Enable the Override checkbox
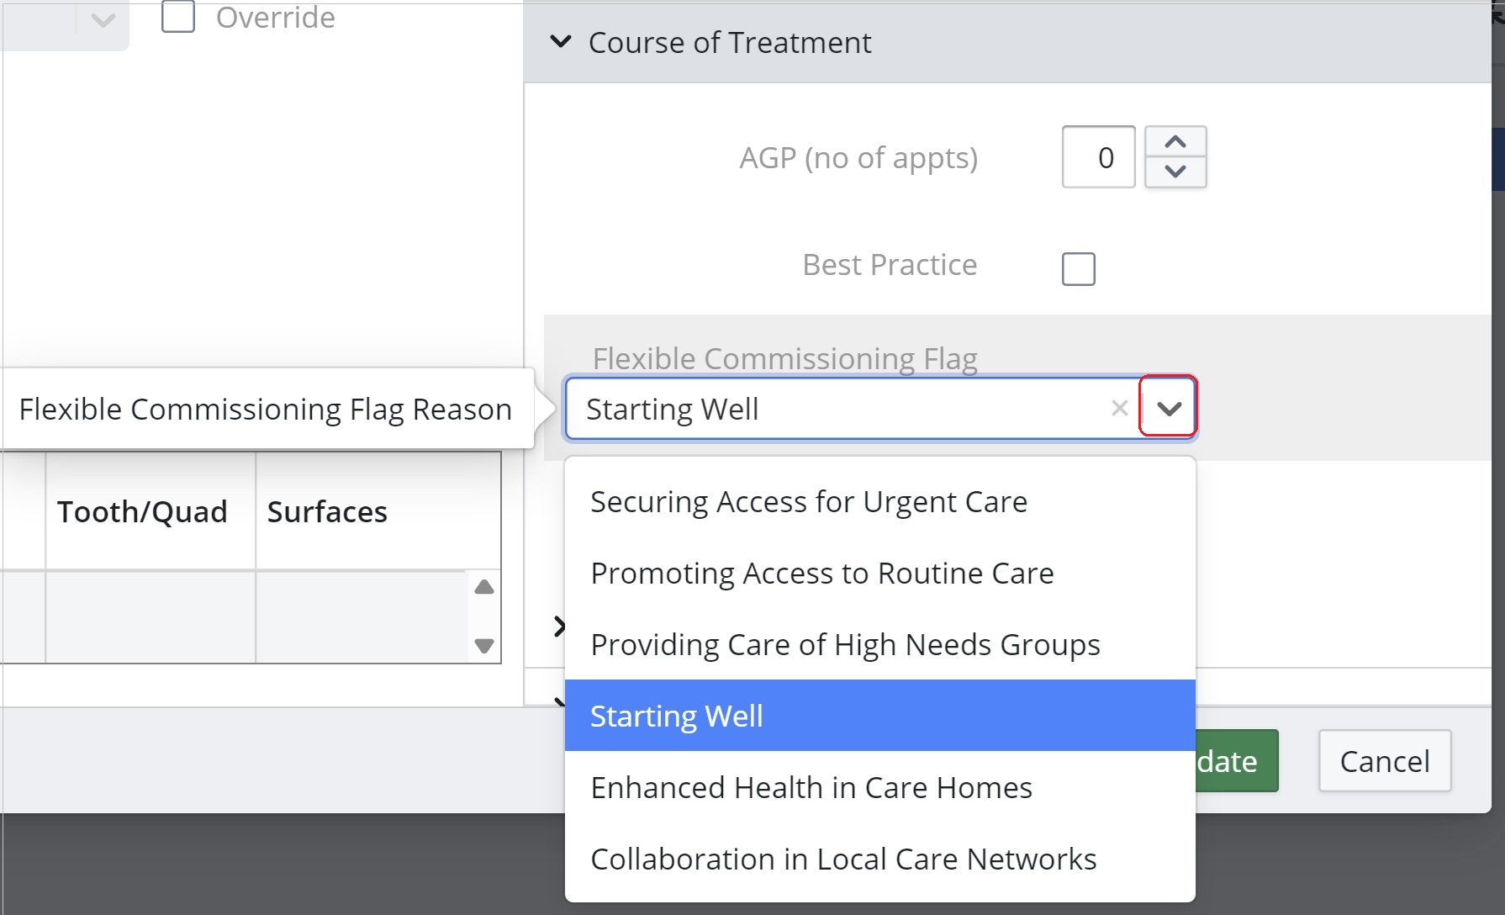This screenshot has width=1505, height=915. pyautogui.click(x=178, y=16)
